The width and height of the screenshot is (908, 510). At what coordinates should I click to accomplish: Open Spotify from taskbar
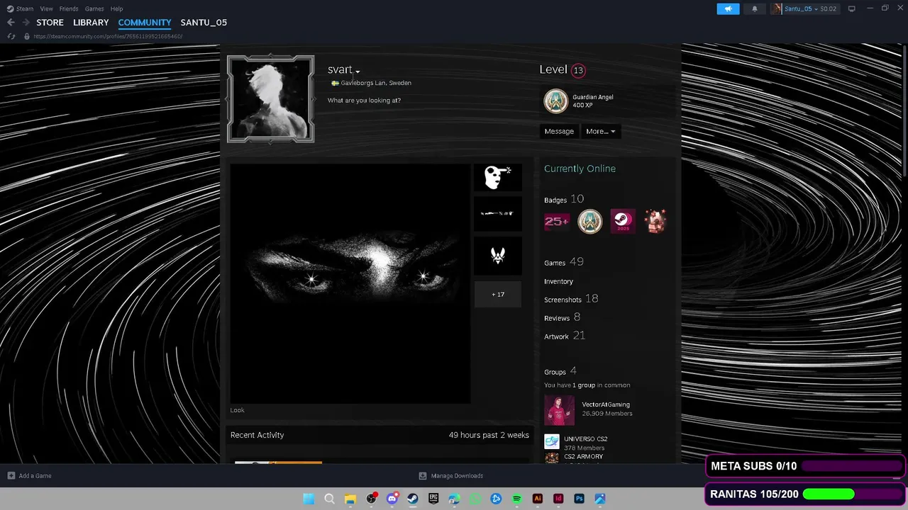coord(516,499)
